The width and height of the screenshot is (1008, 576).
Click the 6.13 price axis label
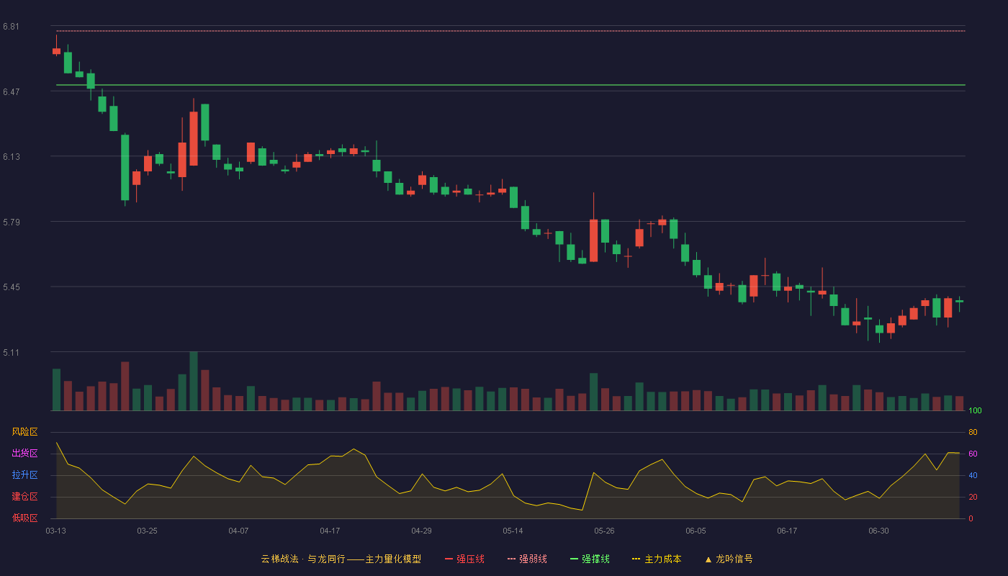point(11,157)
